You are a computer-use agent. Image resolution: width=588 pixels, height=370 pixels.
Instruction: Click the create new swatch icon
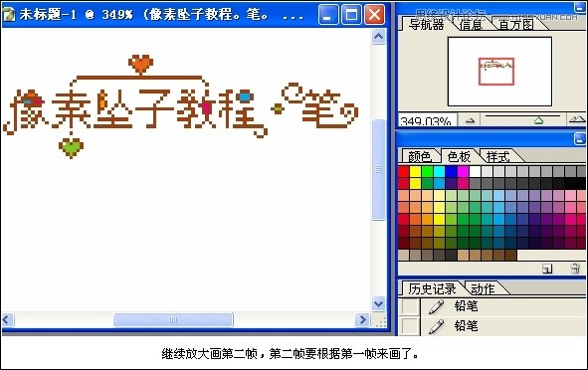click(x=547, y=269)
